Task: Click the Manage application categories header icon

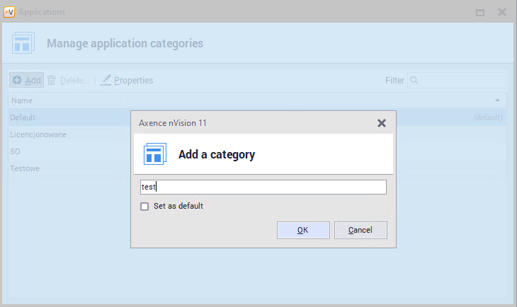Action: tap(23, 43)
